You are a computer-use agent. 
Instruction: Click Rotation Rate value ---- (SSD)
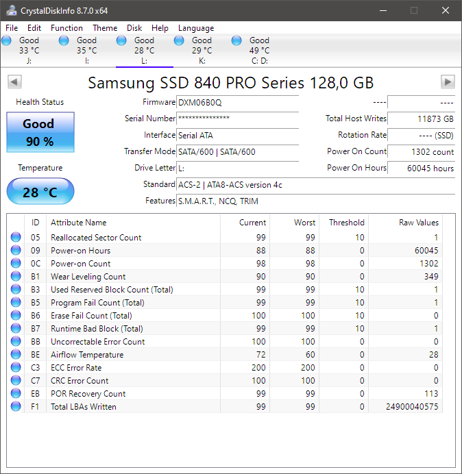coord(421,135)
